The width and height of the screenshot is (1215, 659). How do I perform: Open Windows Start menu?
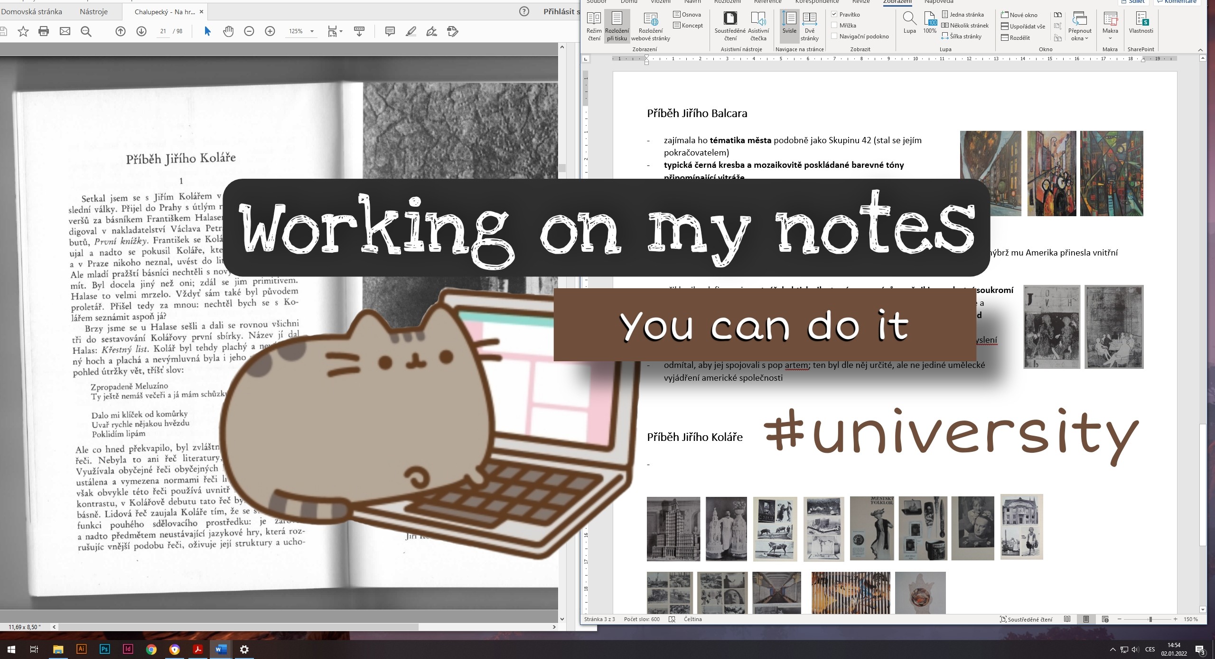tap(11, 650)
